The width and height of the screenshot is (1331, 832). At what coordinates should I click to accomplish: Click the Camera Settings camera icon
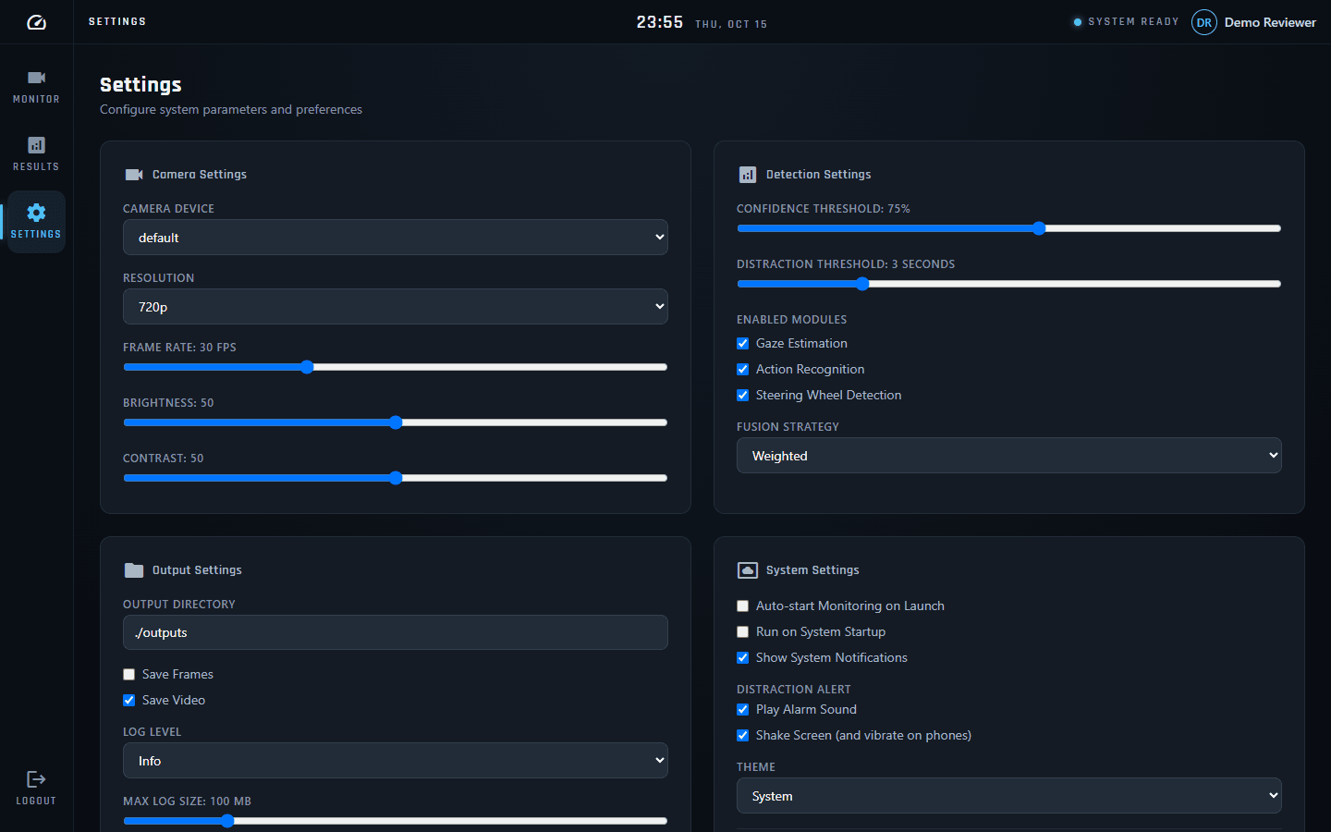coord(134,175)
